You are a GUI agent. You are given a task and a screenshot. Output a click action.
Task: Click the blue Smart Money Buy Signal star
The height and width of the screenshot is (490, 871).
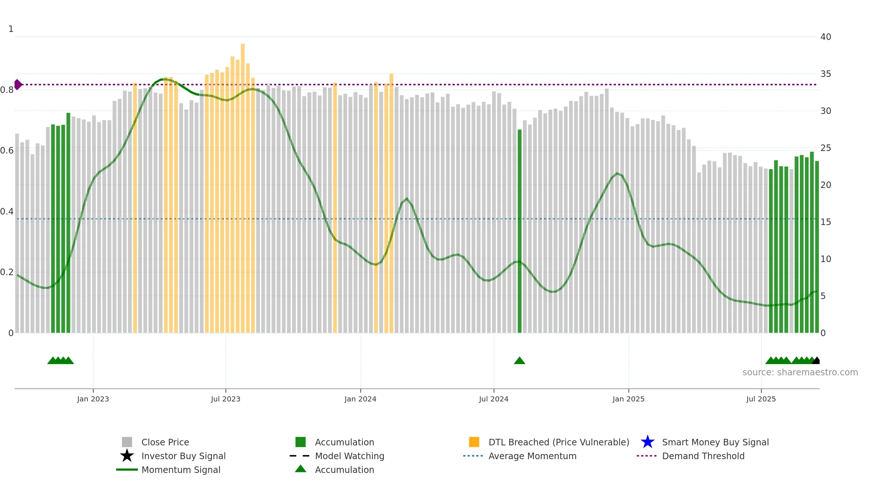coord(647,442)
